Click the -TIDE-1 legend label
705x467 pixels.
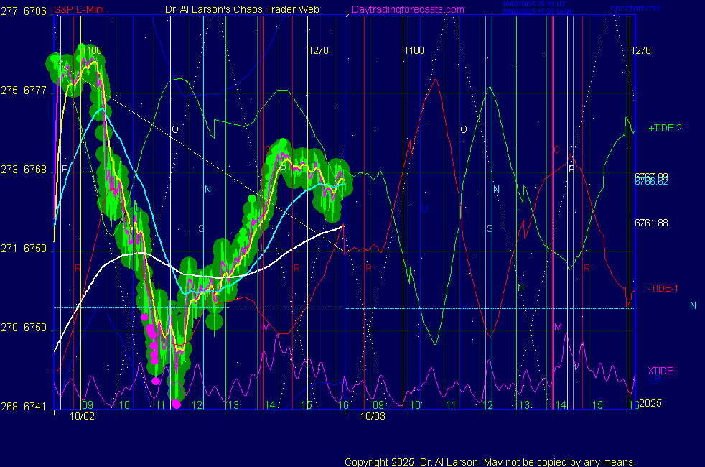[x=663, y=288]
